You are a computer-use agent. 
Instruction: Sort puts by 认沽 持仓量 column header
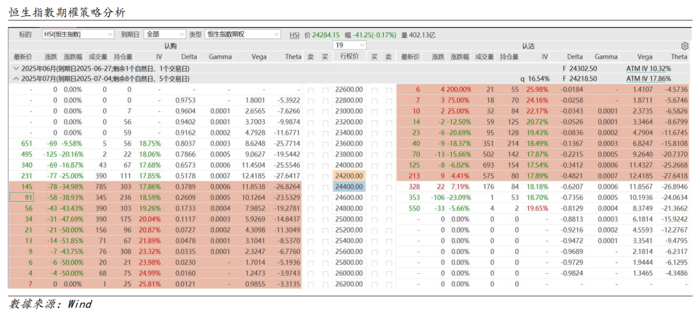click(x=509, y=57)
